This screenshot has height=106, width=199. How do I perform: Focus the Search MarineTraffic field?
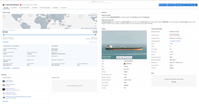pos(99,2)
